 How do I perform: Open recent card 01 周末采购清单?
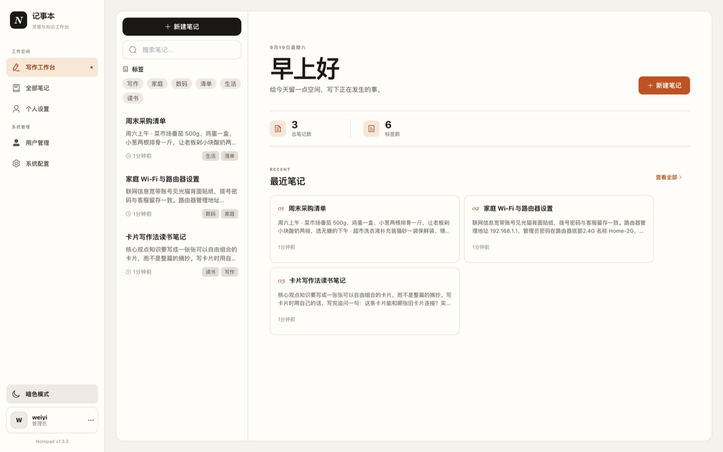coord(364,229)
